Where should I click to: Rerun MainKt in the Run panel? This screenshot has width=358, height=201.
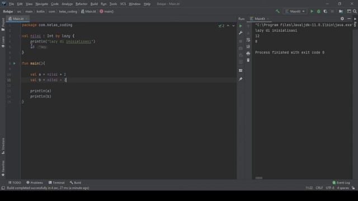[241, 26]
